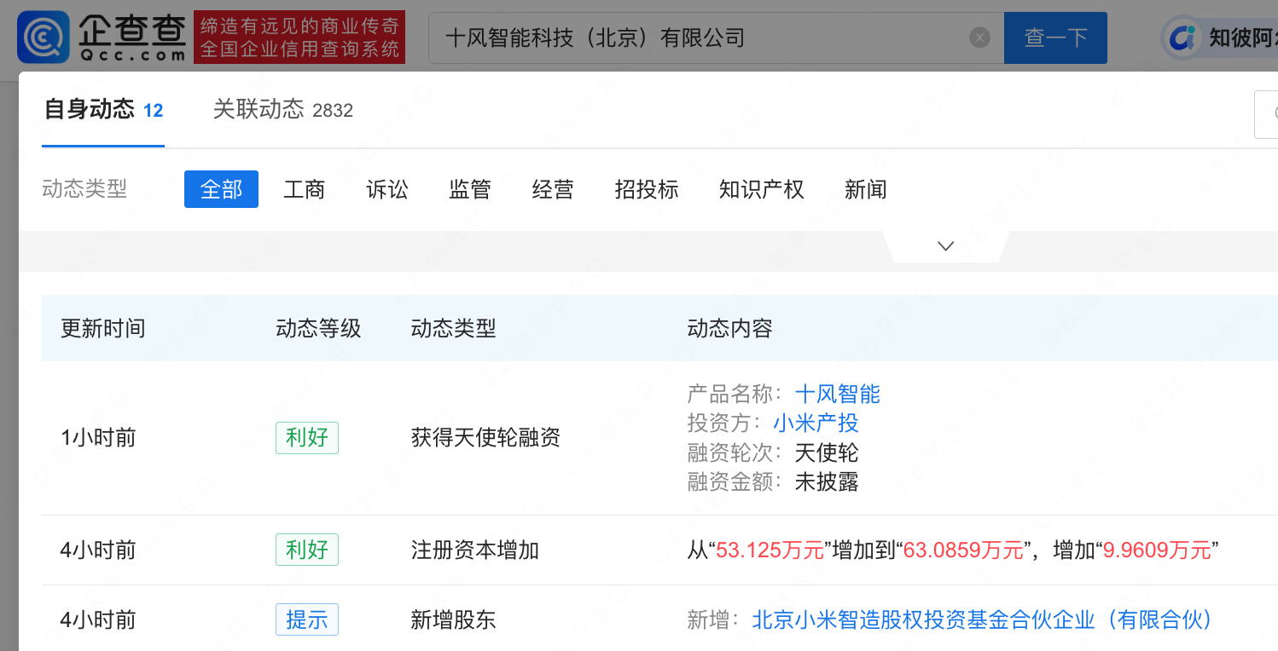Filter dynamics by 新闻
1278x651 pixels.
[x=866, y=189]
